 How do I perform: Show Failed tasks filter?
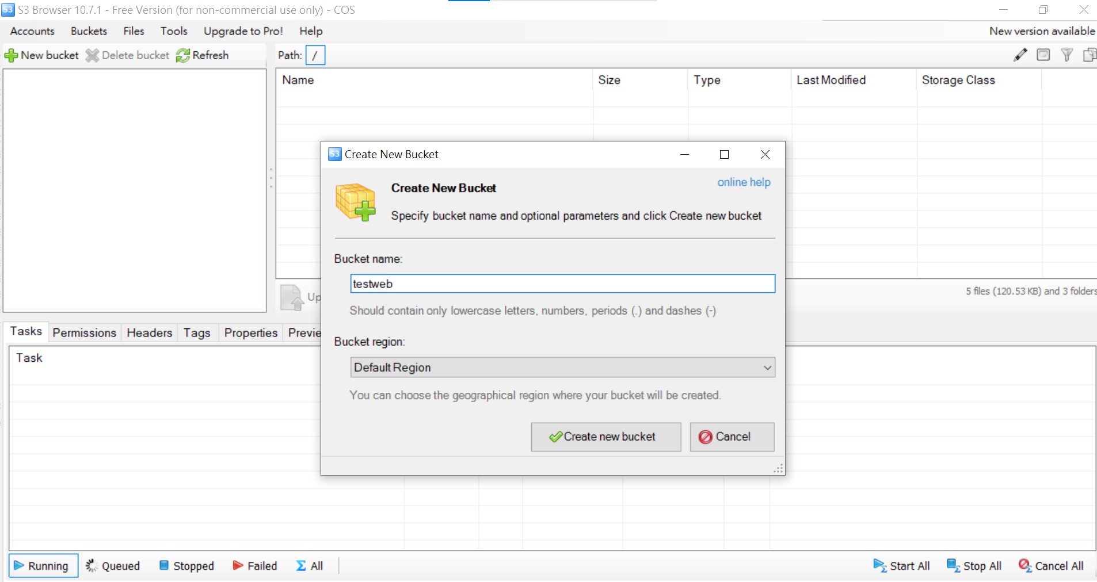coord(255,566)
